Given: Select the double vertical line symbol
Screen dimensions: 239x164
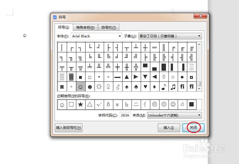Looking at the screenshot, I should (x=164, y=47).
